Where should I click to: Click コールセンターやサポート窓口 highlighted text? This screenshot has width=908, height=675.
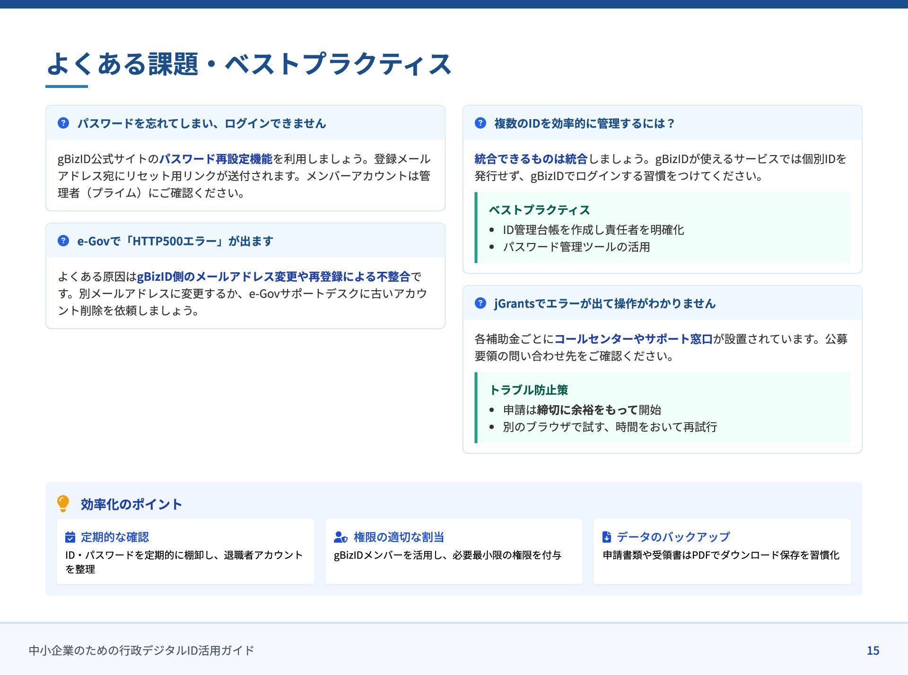tap(633, 338)
